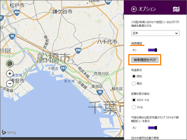Click the 浦安市 label on map
The image size is (187, 140).
(x=17, y=81)
